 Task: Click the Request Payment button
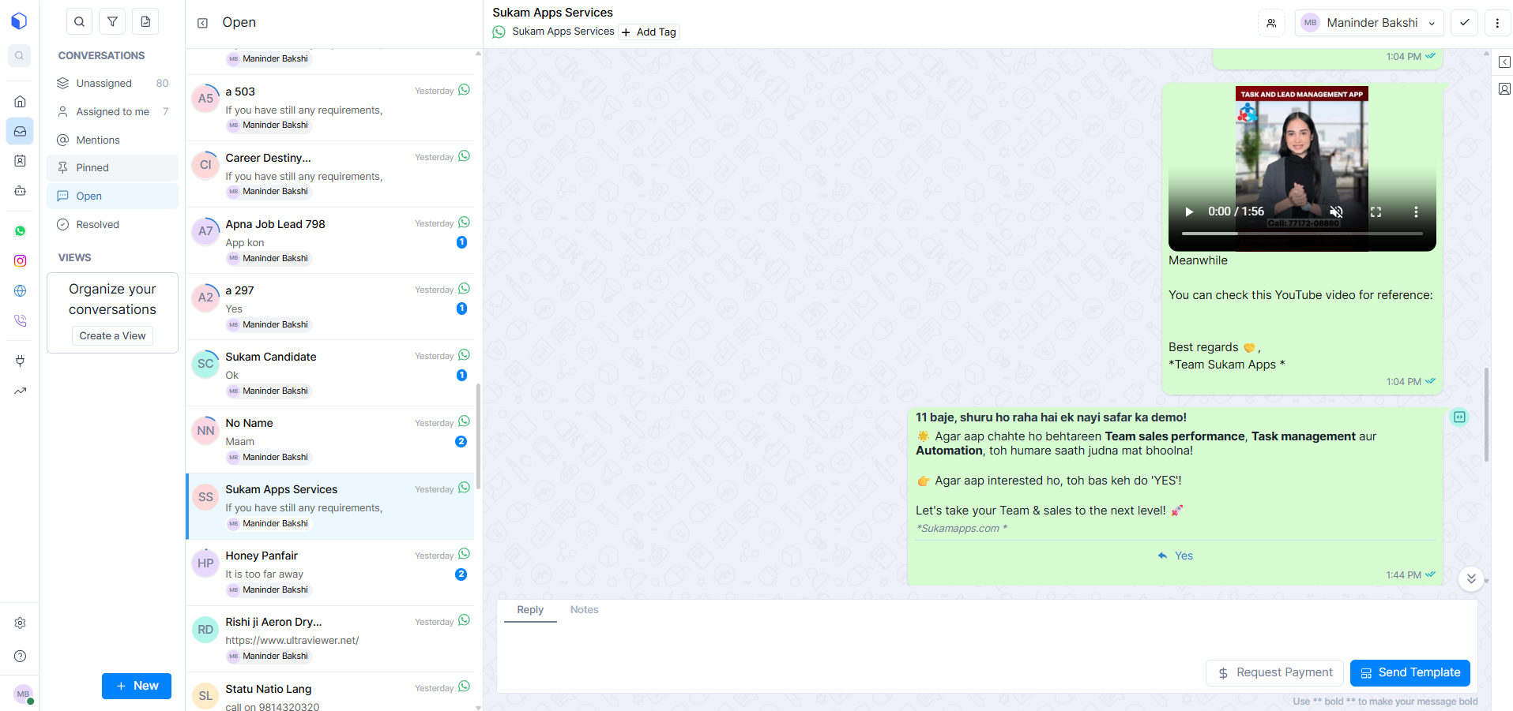(1274, 673)
